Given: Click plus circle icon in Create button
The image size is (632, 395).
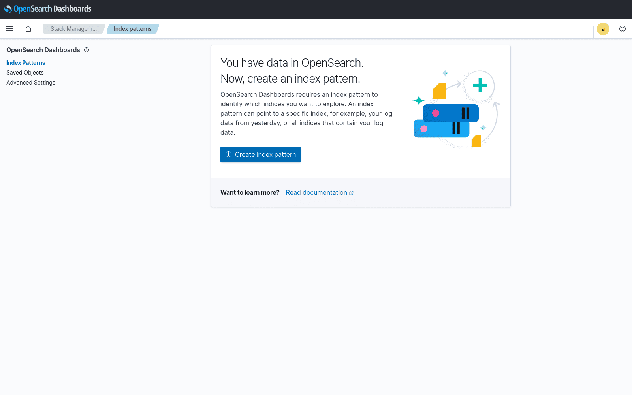Looking at the screenshot, I should point(228,154).
